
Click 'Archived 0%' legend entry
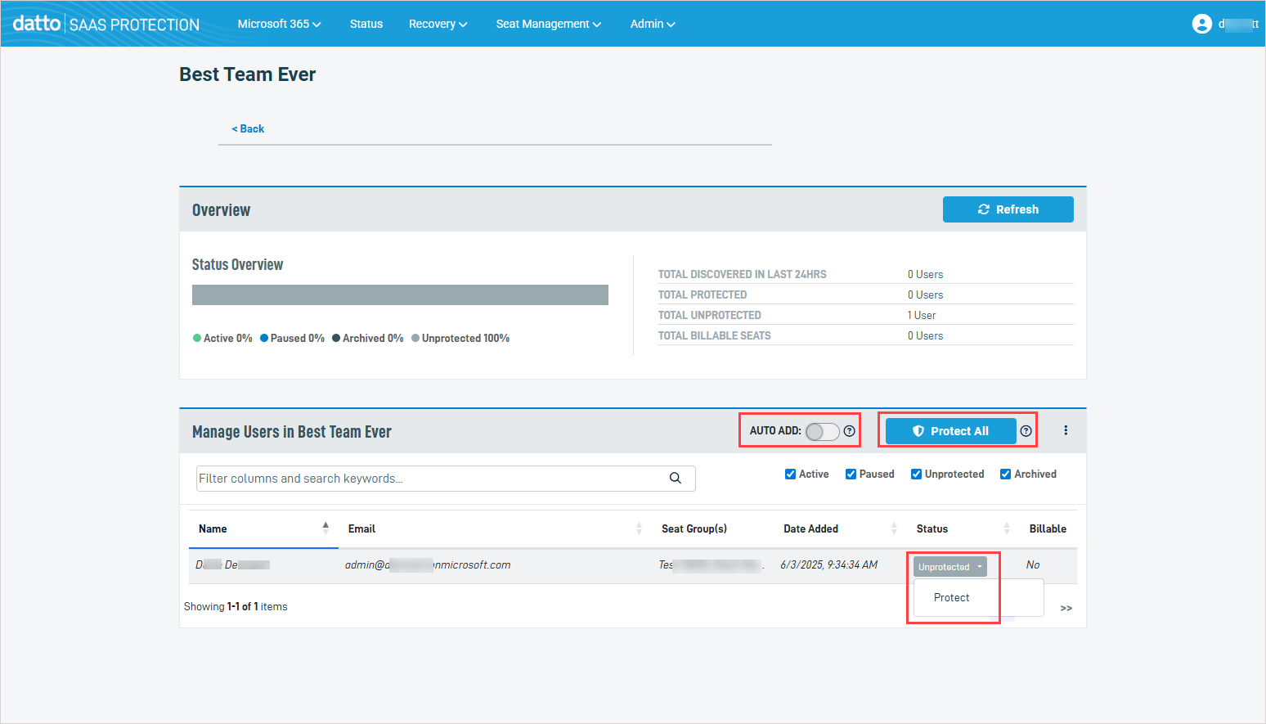(368, 338)
